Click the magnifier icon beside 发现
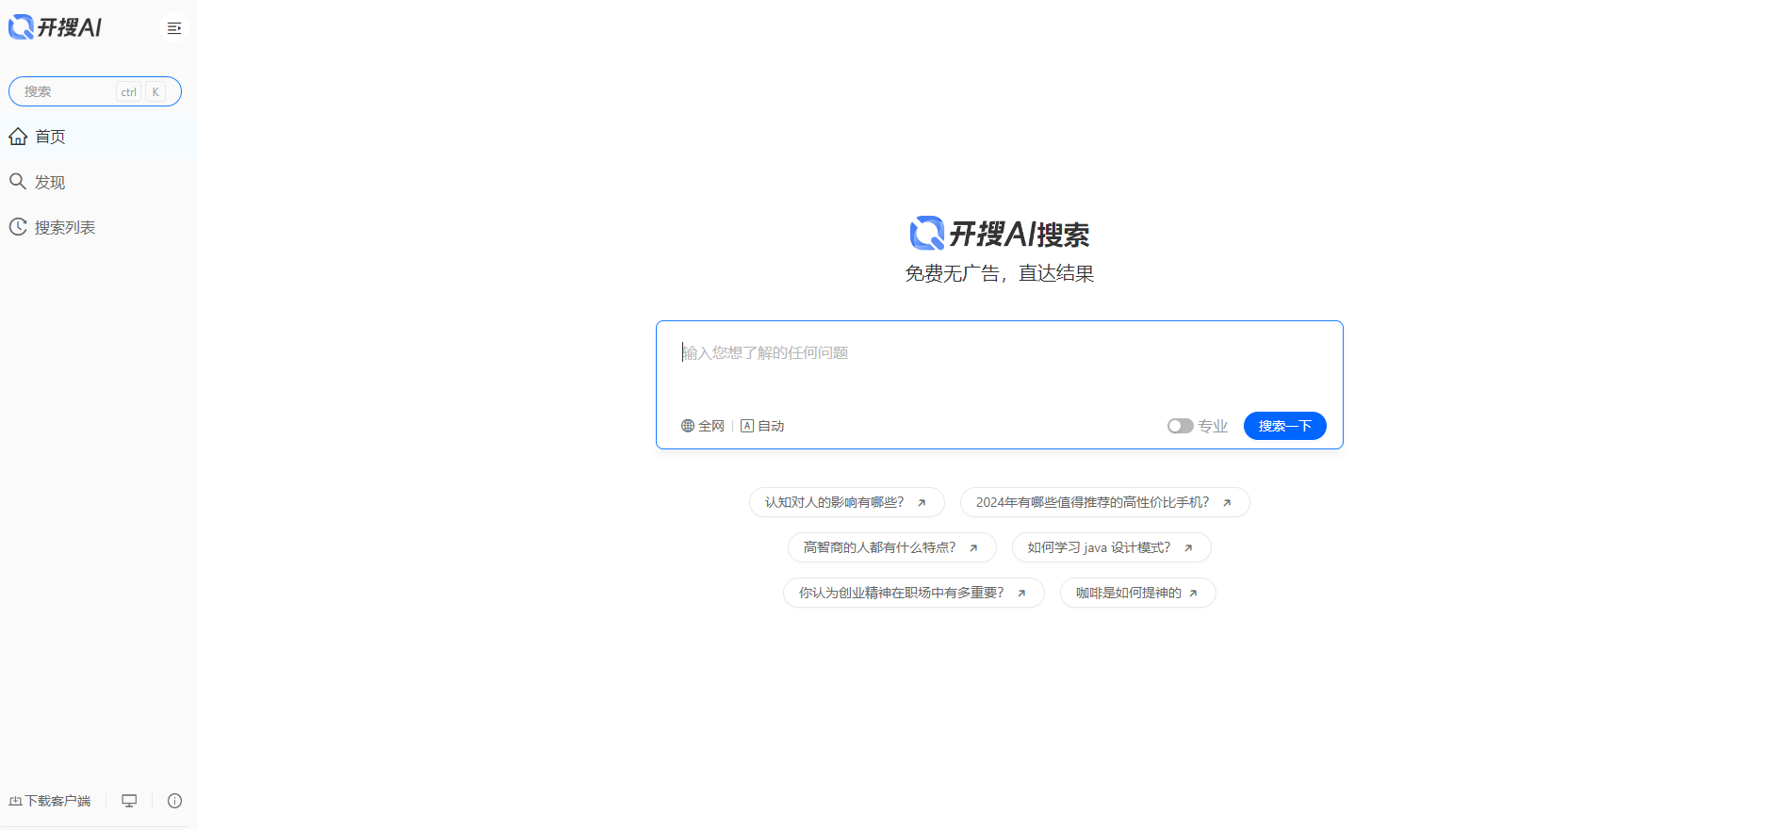 coord(18,182)
